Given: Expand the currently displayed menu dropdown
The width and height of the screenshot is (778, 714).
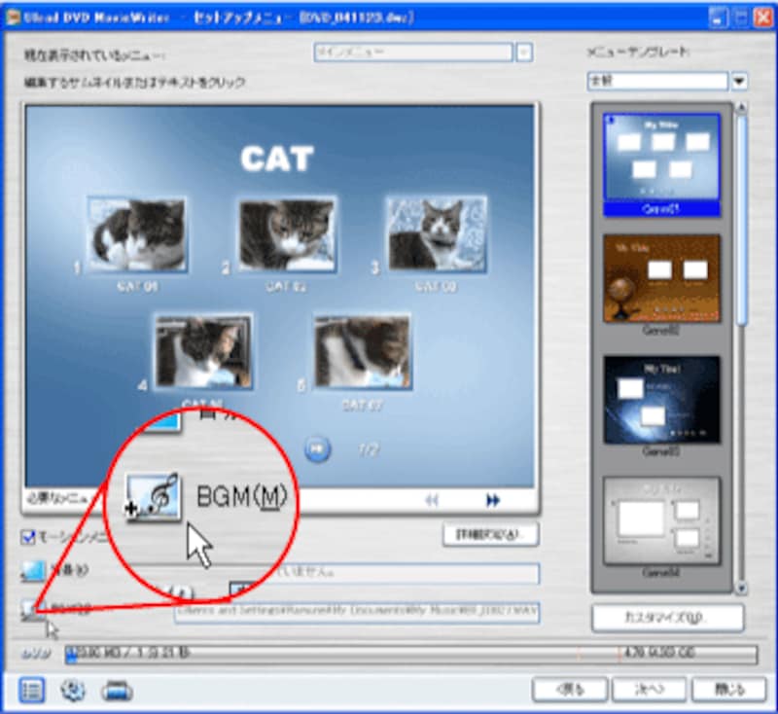Looking at the screenshot, I should pos(524,53).
